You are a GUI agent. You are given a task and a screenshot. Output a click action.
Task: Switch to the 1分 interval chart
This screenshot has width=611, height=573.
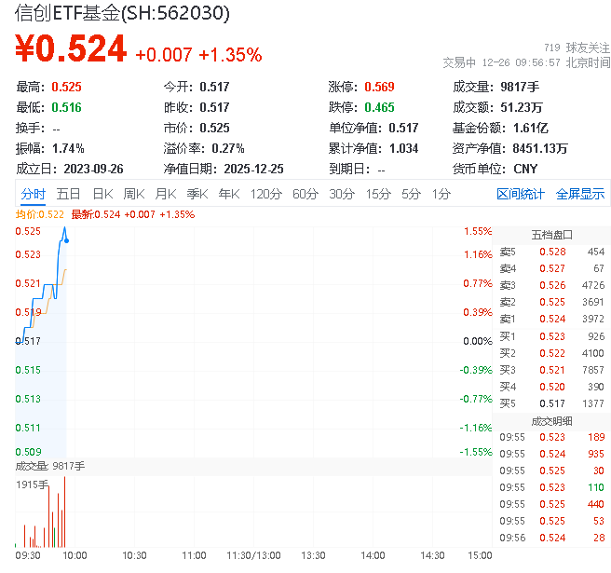point(441,194)
